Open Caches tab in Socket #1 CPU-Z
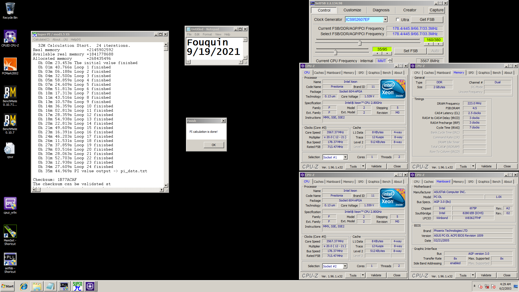519x292 pixels. tap(319, 73)
